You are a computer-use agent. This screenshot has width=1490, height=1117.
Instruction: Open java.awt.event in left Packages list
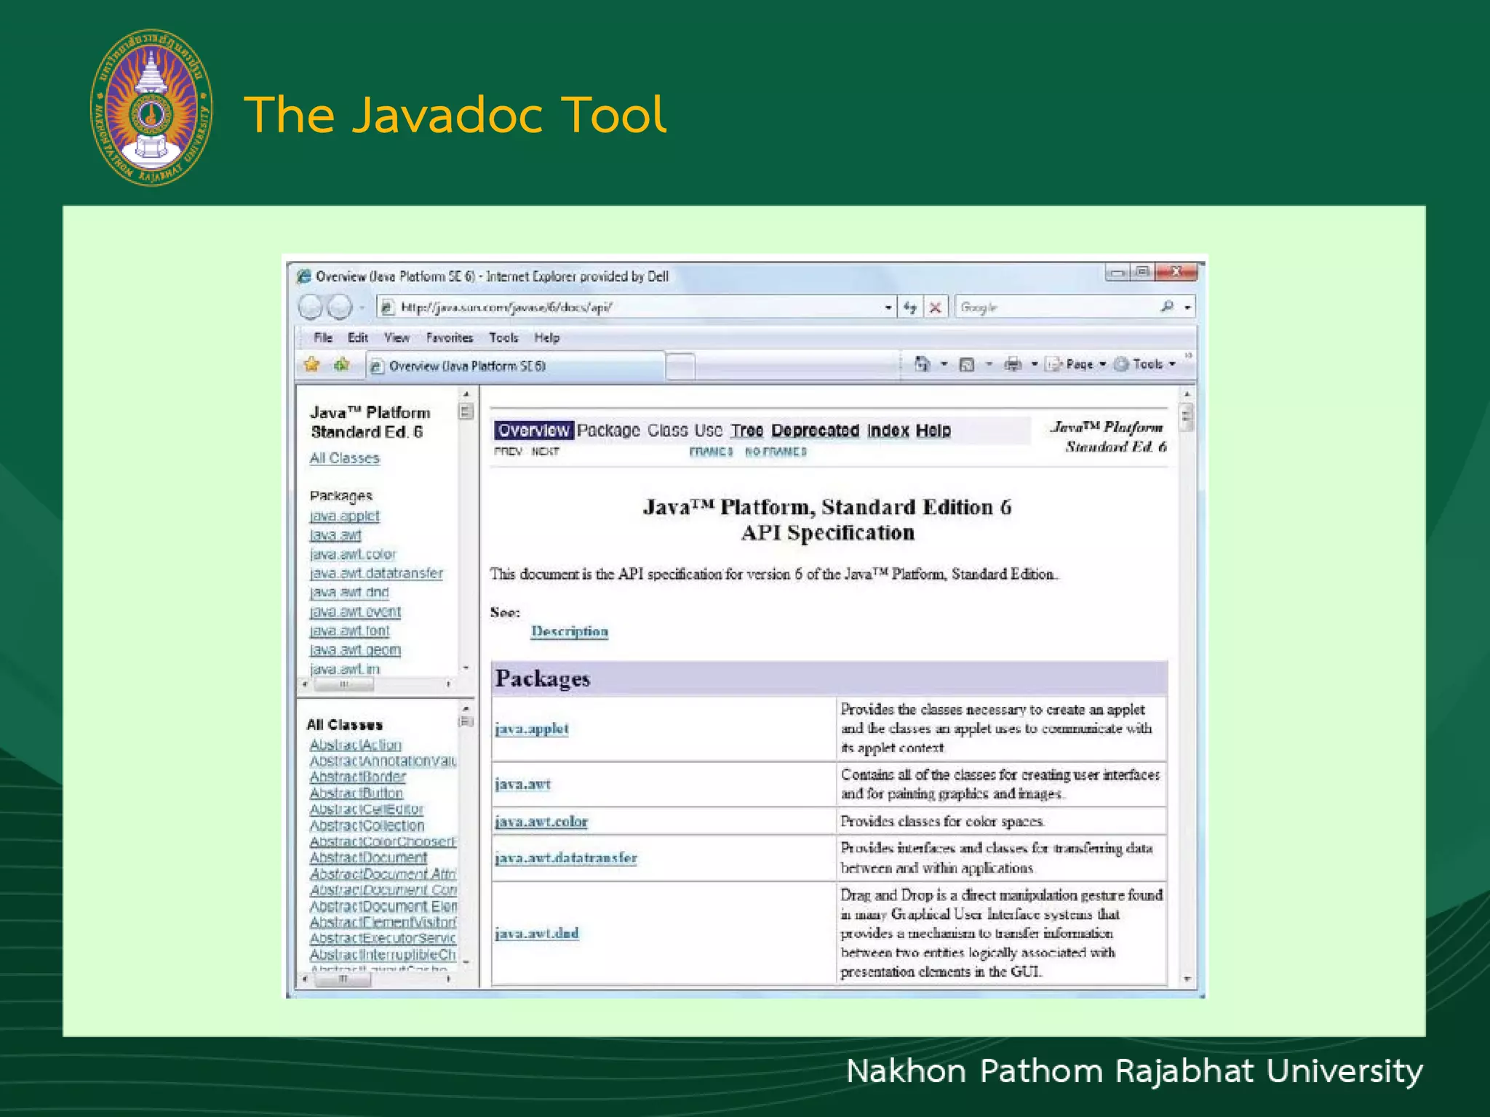coord(355,612)
